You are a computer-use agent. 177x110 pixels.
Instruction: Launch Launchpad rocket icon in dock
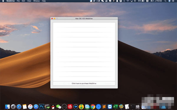point(13,106)
